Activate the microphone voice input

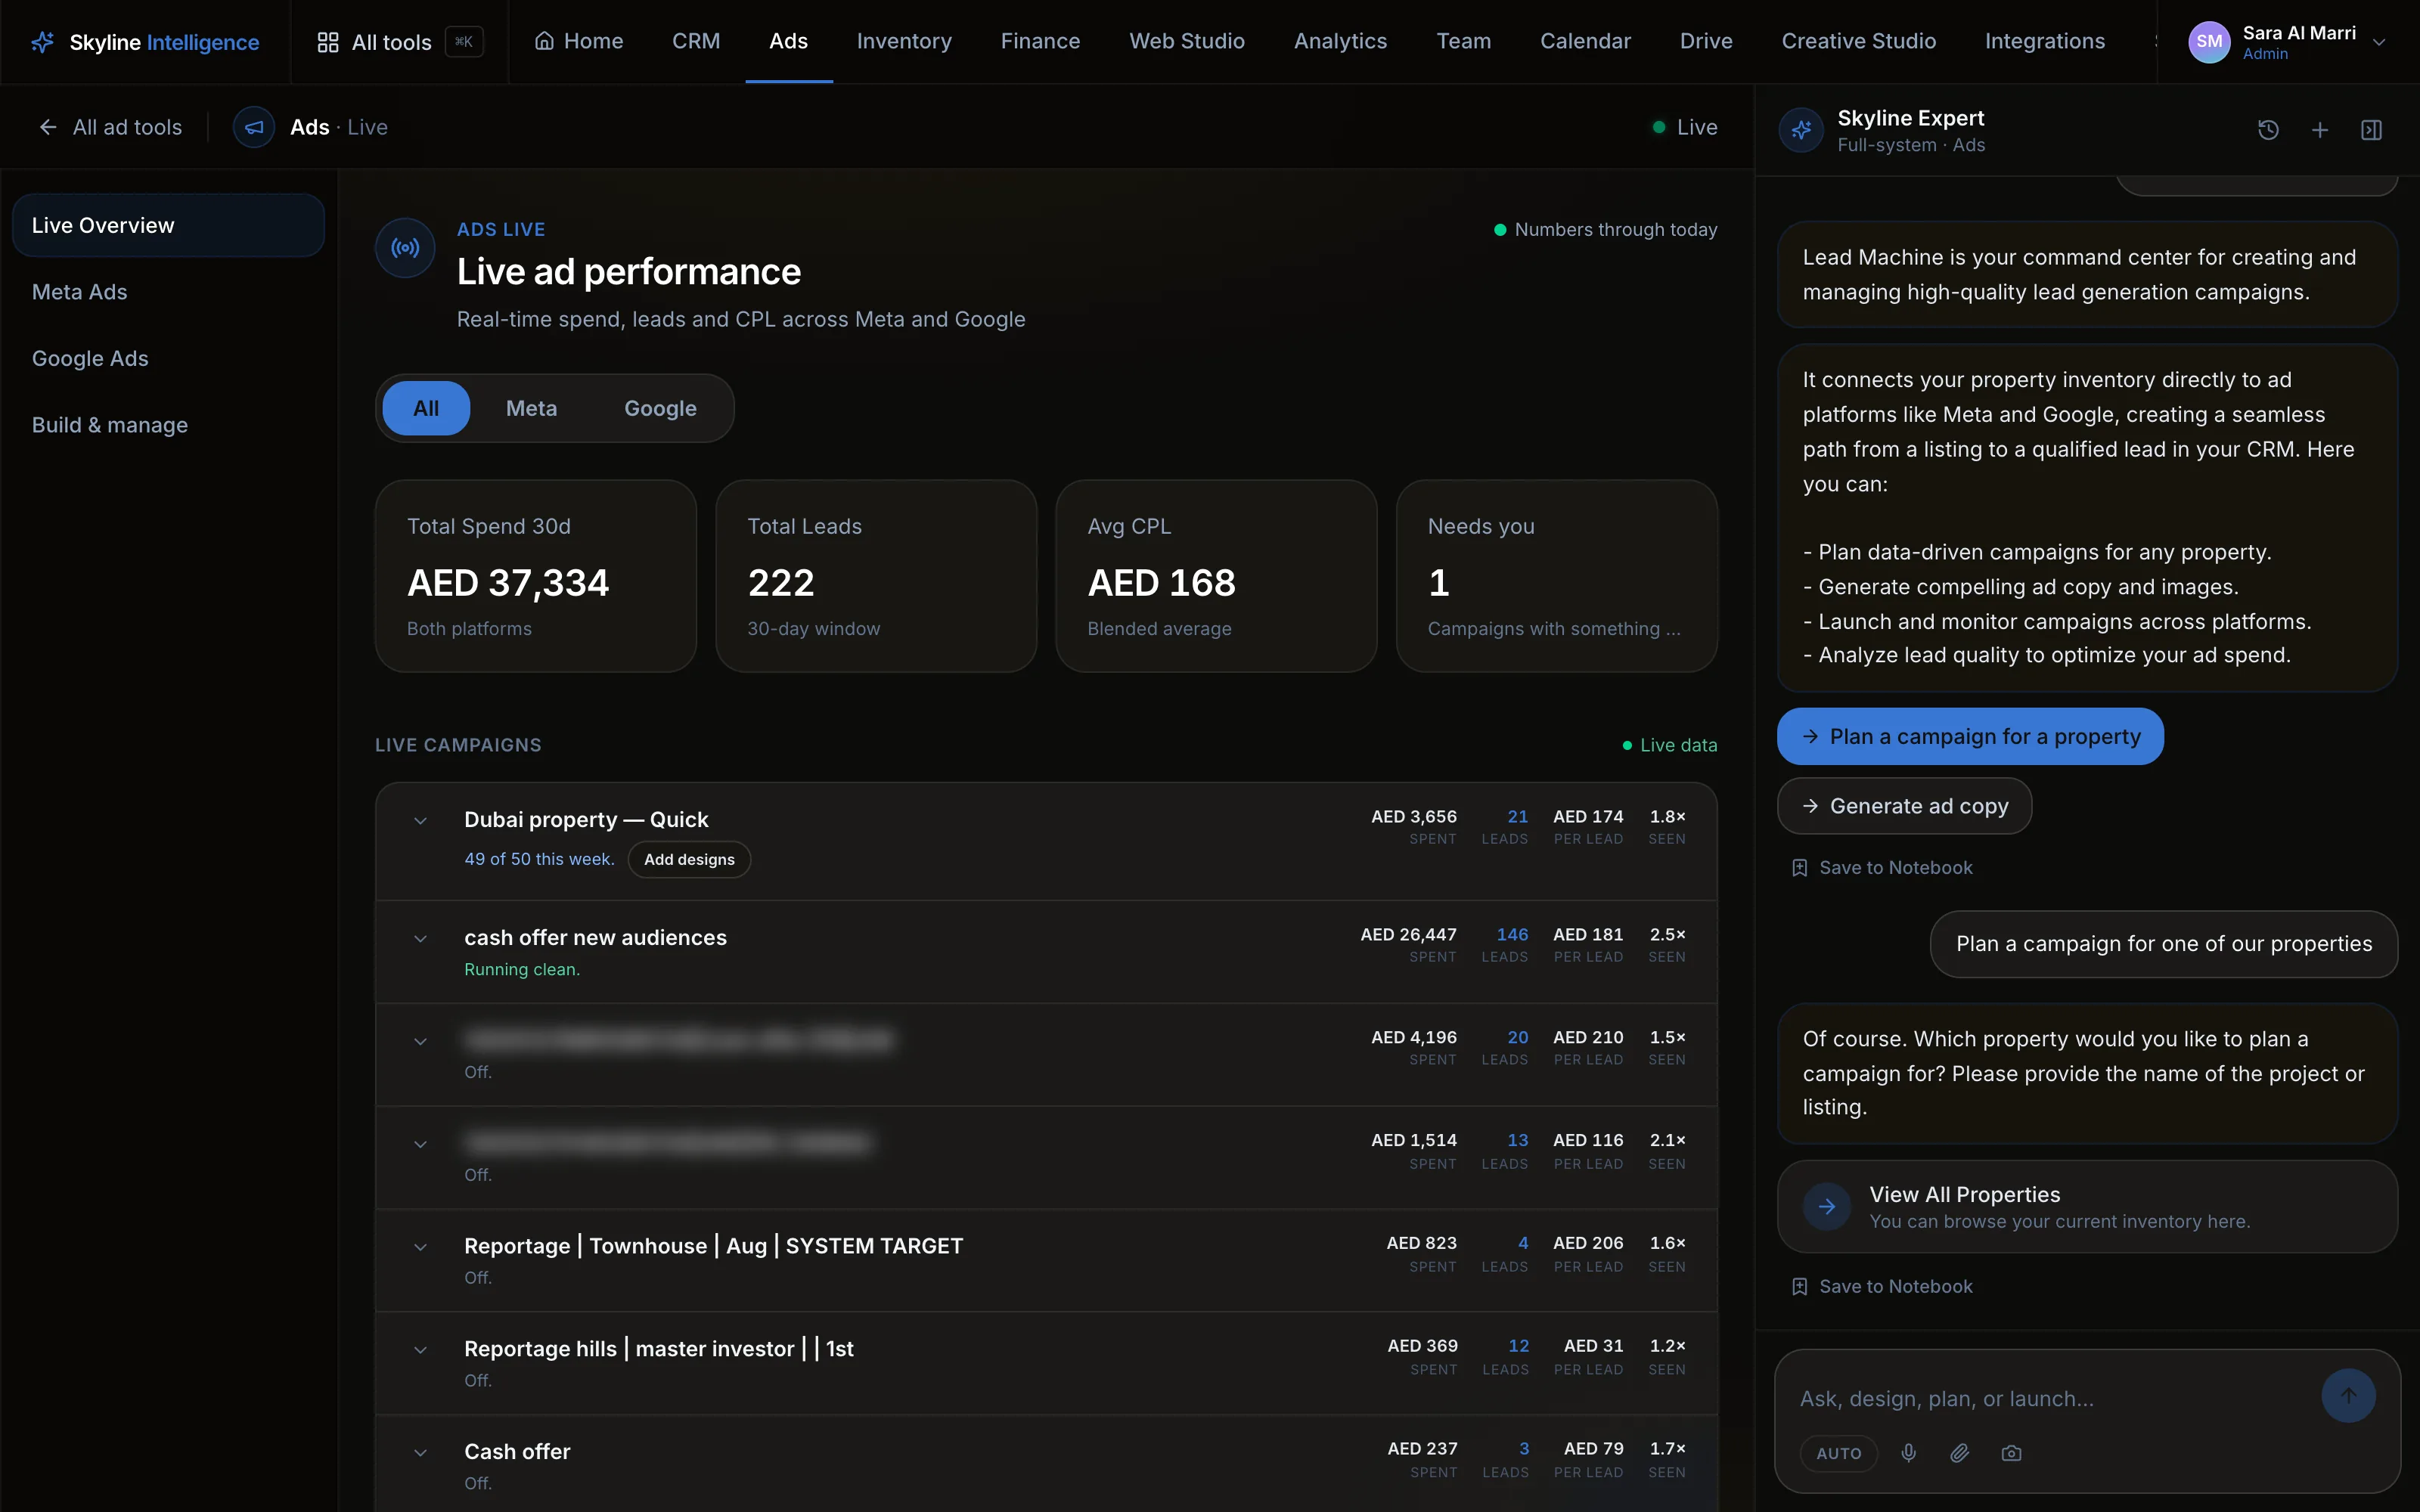[x=1908, y=1453]
